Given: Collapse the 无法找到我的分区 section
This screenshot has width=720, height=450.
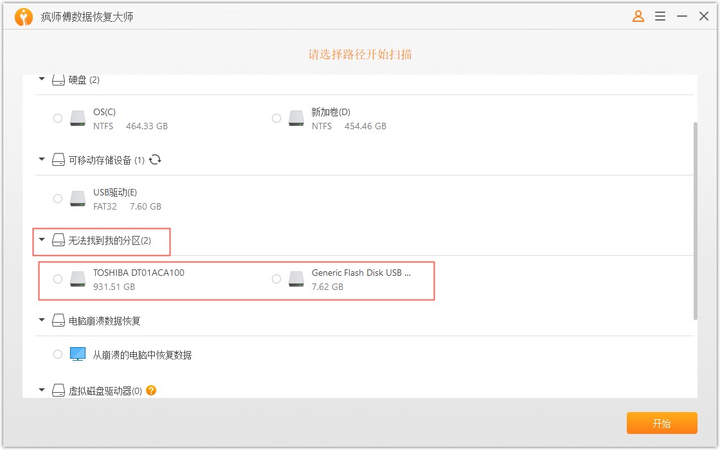Looking at the screenshot, I should tap(42, 240).
